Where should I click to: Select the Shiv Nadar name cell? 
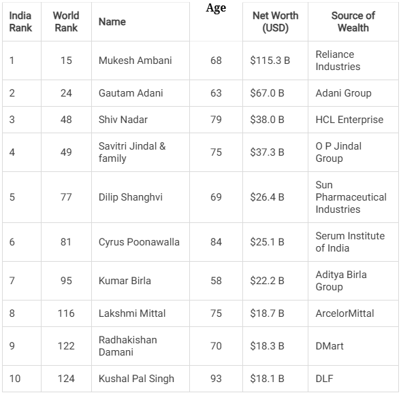(140, 120)
